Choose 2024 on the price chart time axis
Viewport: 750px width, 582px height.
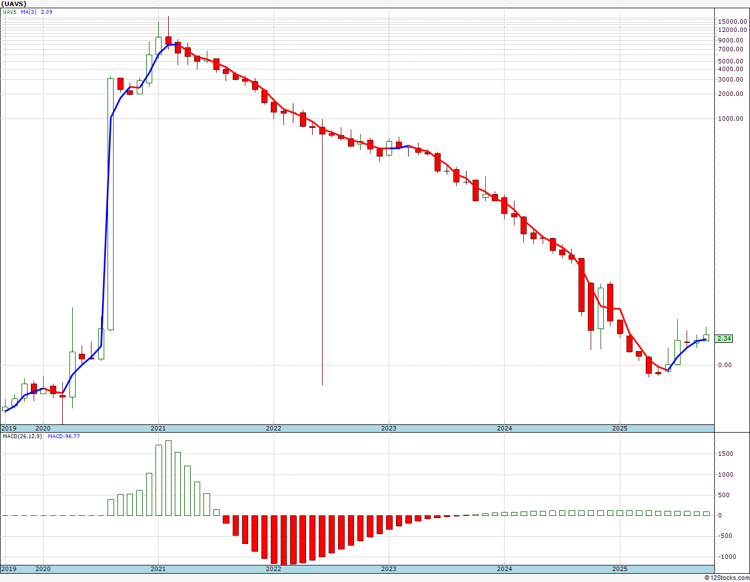point(504,428)
